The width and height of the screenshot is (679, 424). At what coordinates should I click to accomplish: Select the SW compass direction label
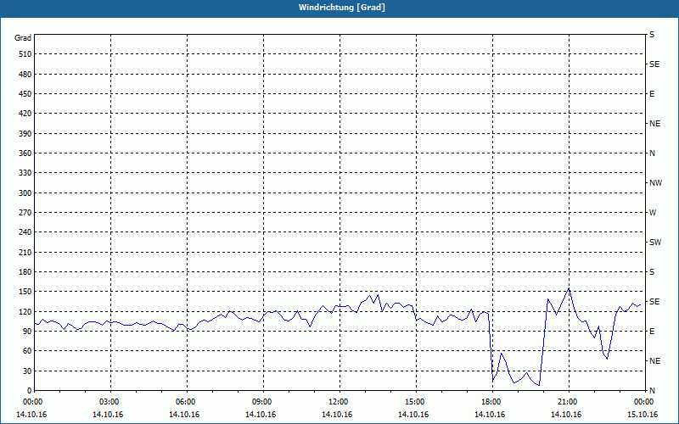655,243
